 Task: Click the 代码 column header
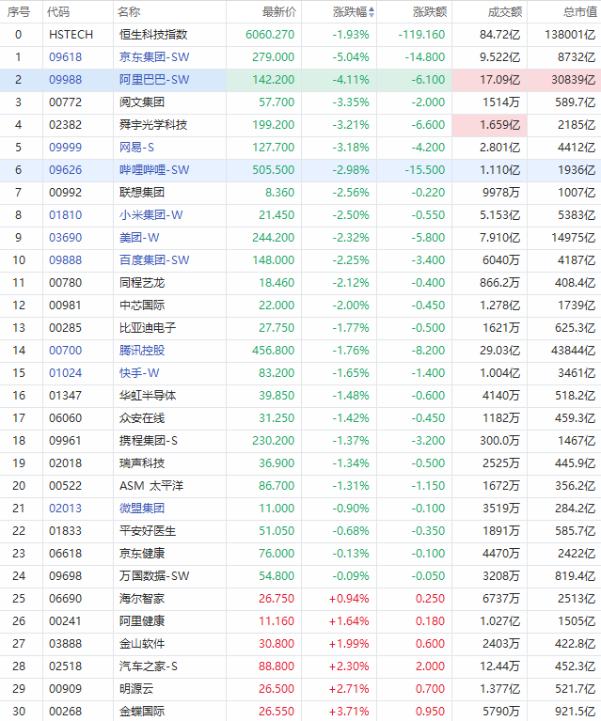(58, 12)
